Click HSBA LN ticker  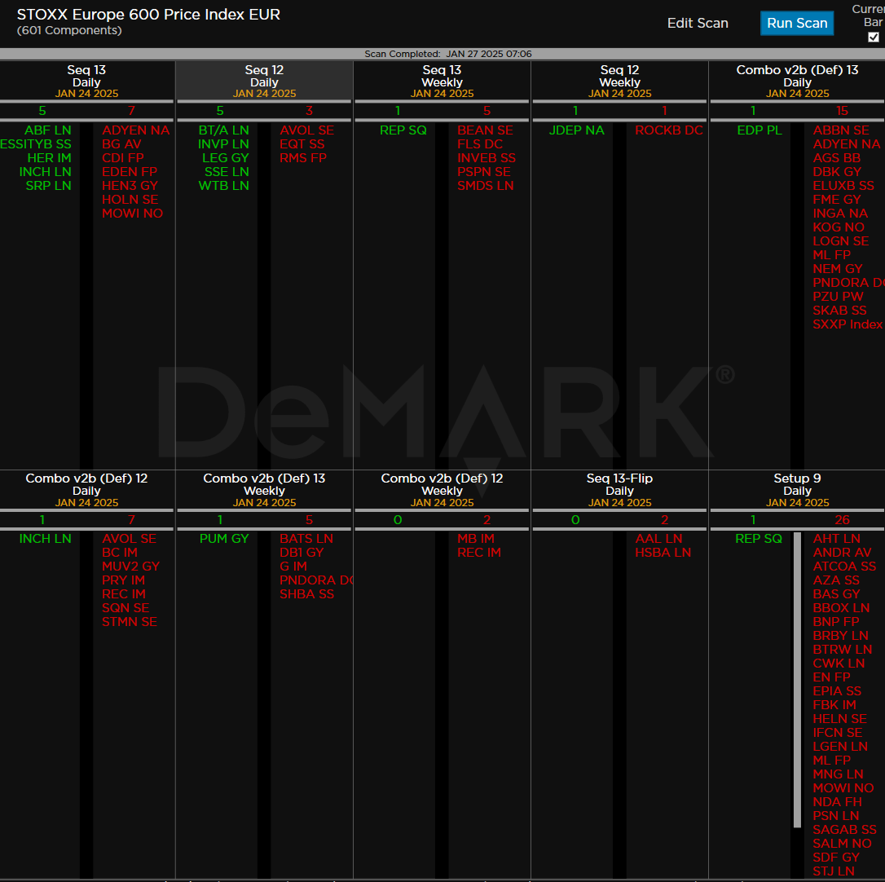tap(663, 552)
